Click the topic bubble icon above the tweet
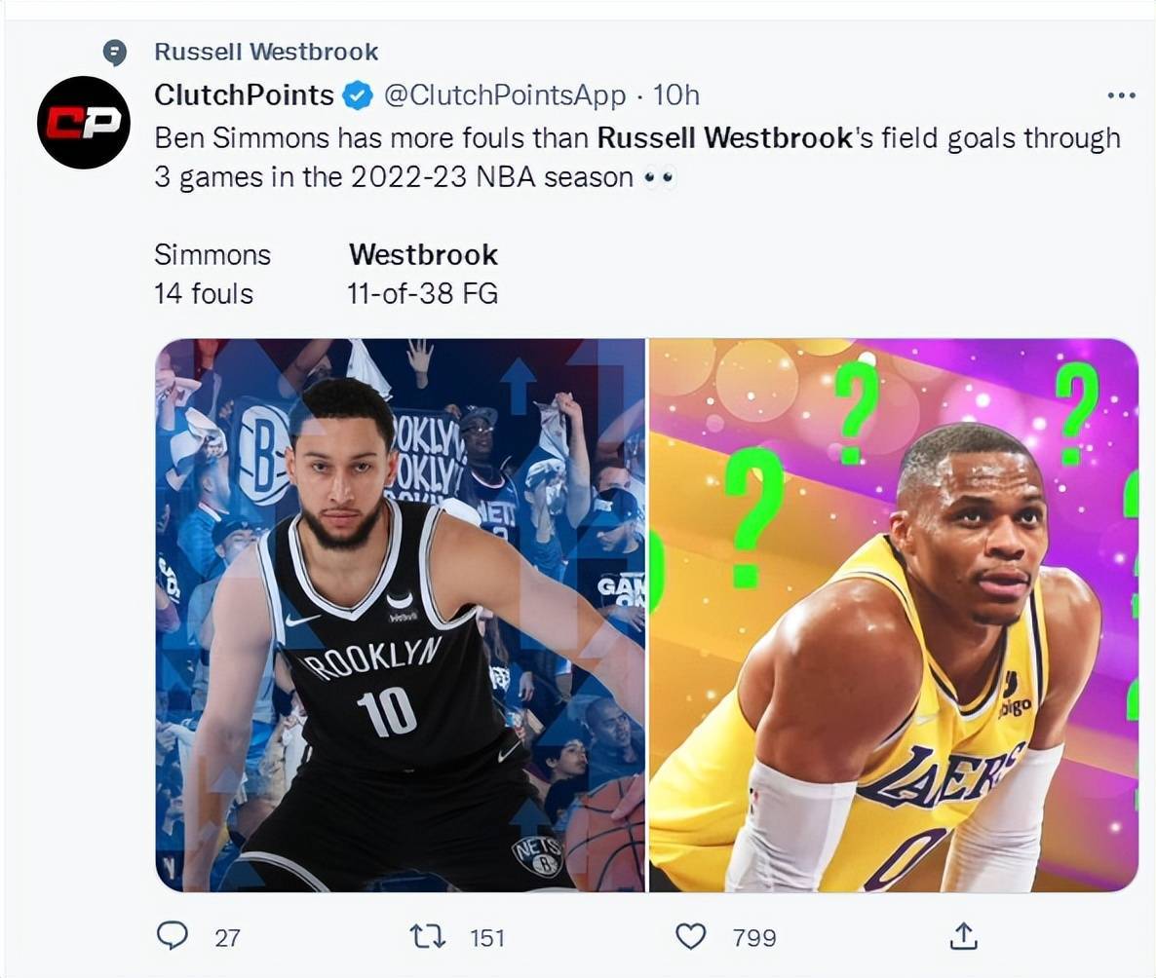The width and height of the screenshot is (1156, 978). click(114, 53)
